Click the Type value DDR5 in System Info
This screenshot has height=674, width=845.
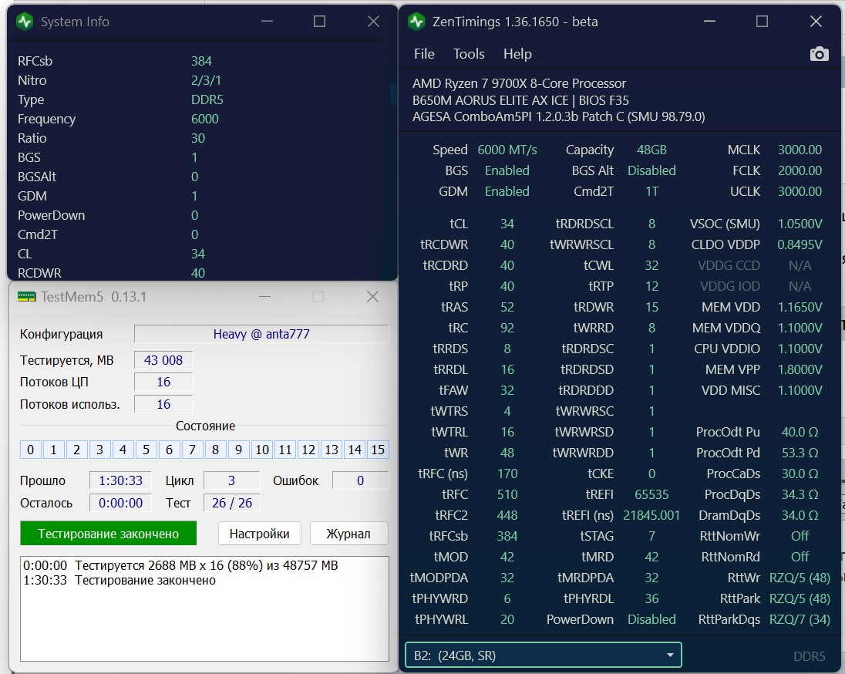pyautogui.click(x=207, y=99)
